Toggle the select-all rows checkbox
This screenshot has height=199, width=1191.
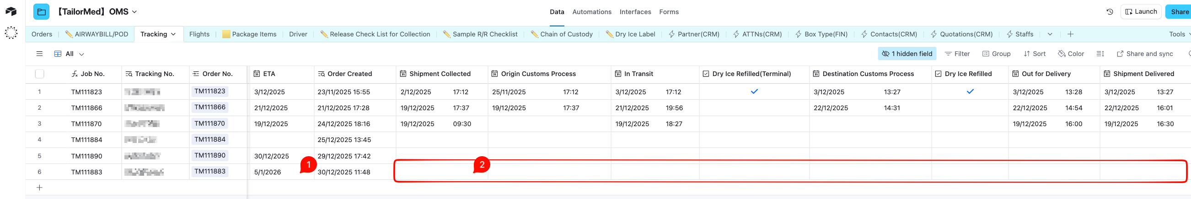pyautogui.click(x=40, y=74)
